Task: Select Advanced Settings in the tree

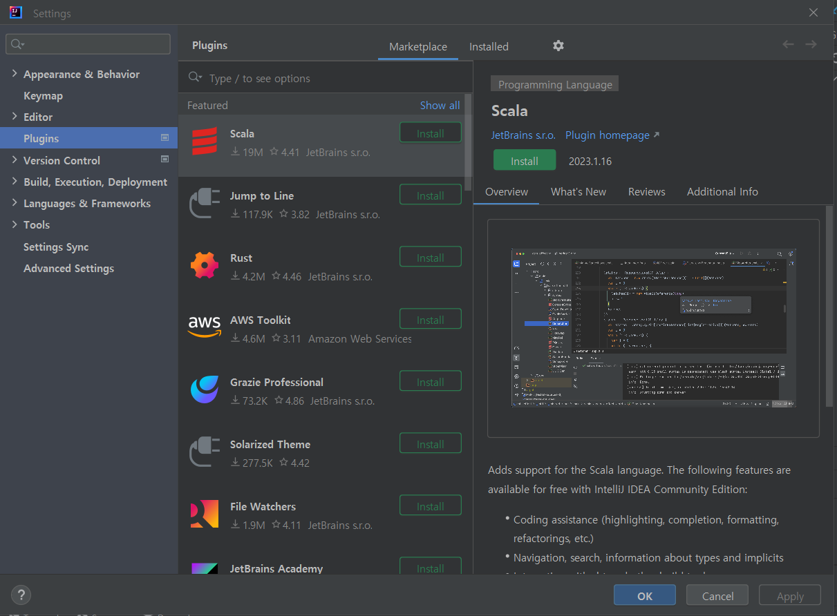Action: coord(68,268)
